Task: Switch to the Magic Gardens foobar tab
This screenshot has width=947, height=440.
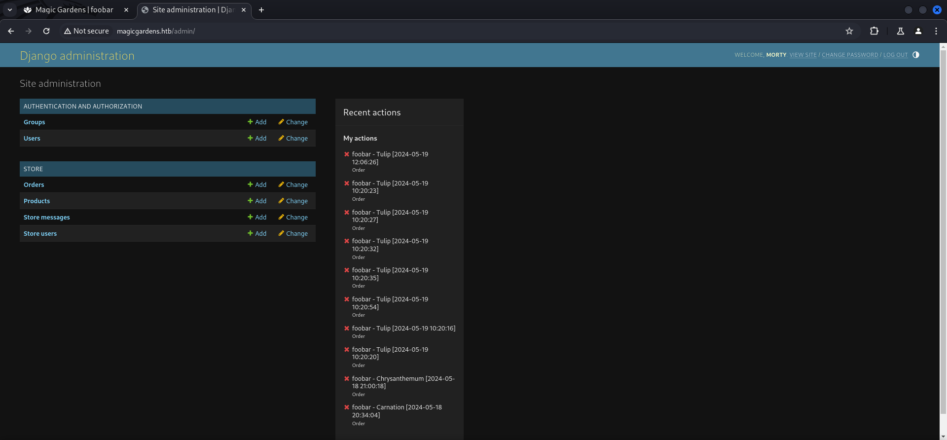Action: point(74,10)
